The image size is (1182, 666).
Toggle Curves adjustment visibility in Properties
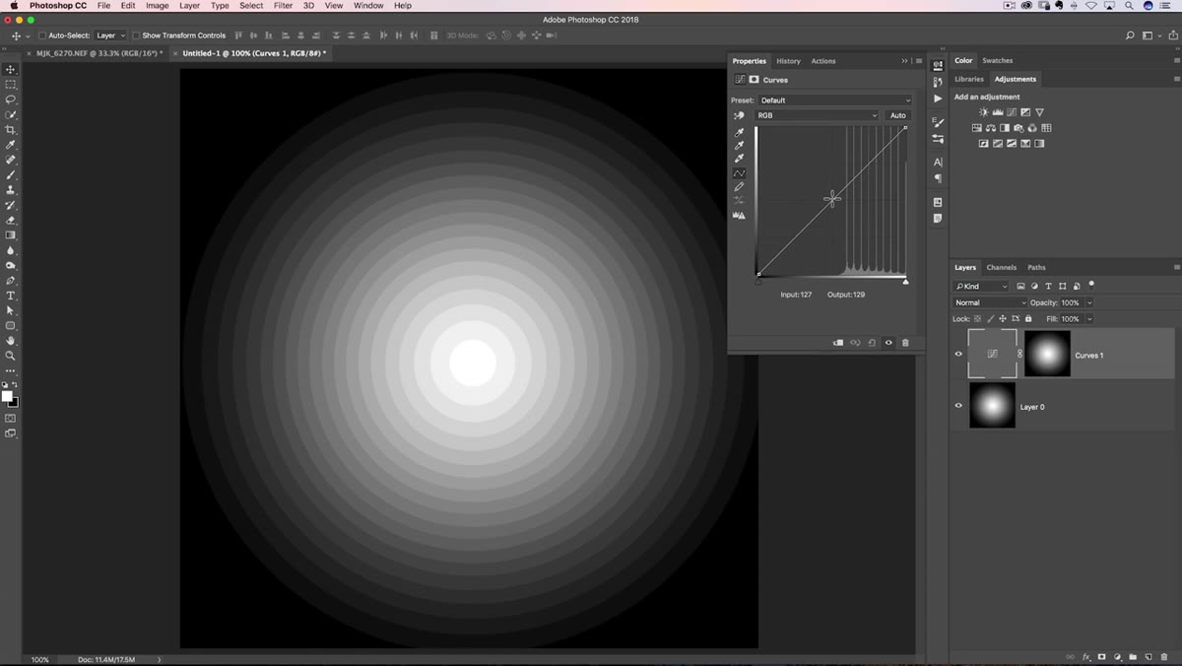click(x=888, y=343)
